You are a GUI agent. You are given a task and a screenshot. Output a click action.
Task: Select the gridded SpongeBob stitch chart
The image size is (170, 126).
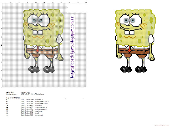pos(44,41)
